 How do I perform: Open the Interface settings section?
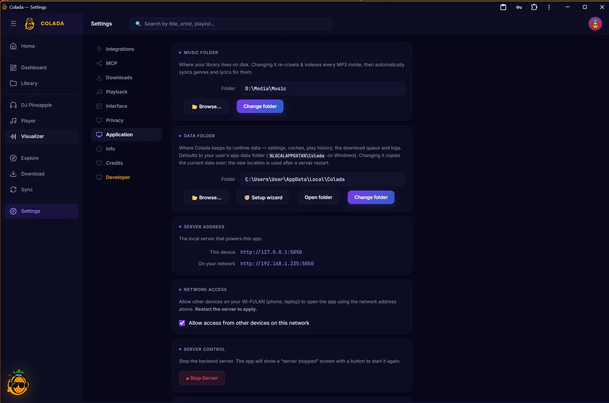click(127, 106)
